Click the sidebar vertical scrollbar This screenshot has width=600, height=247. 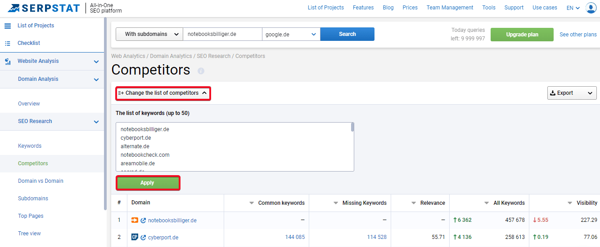(x=105, y=115)
